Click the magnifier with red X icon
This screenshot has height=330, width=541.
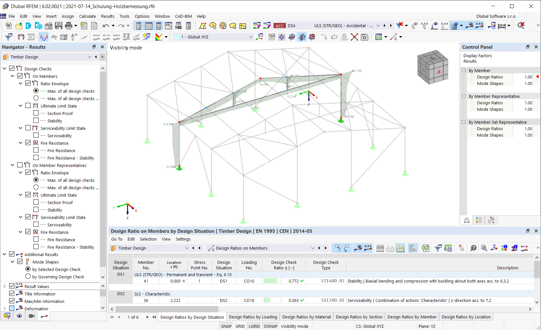[x=521, y=26]
